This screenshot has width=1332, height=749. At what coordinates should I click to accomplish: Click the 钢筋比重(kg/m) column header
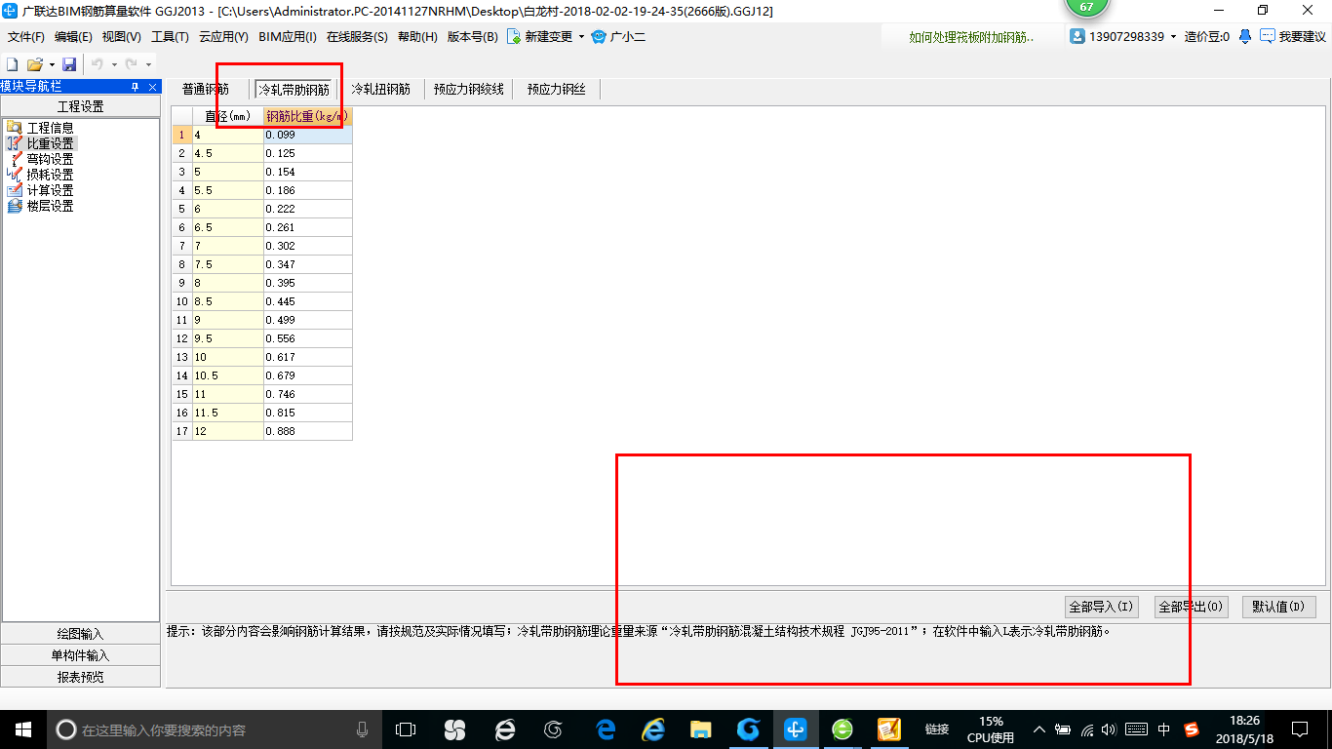tap(308, 116)
